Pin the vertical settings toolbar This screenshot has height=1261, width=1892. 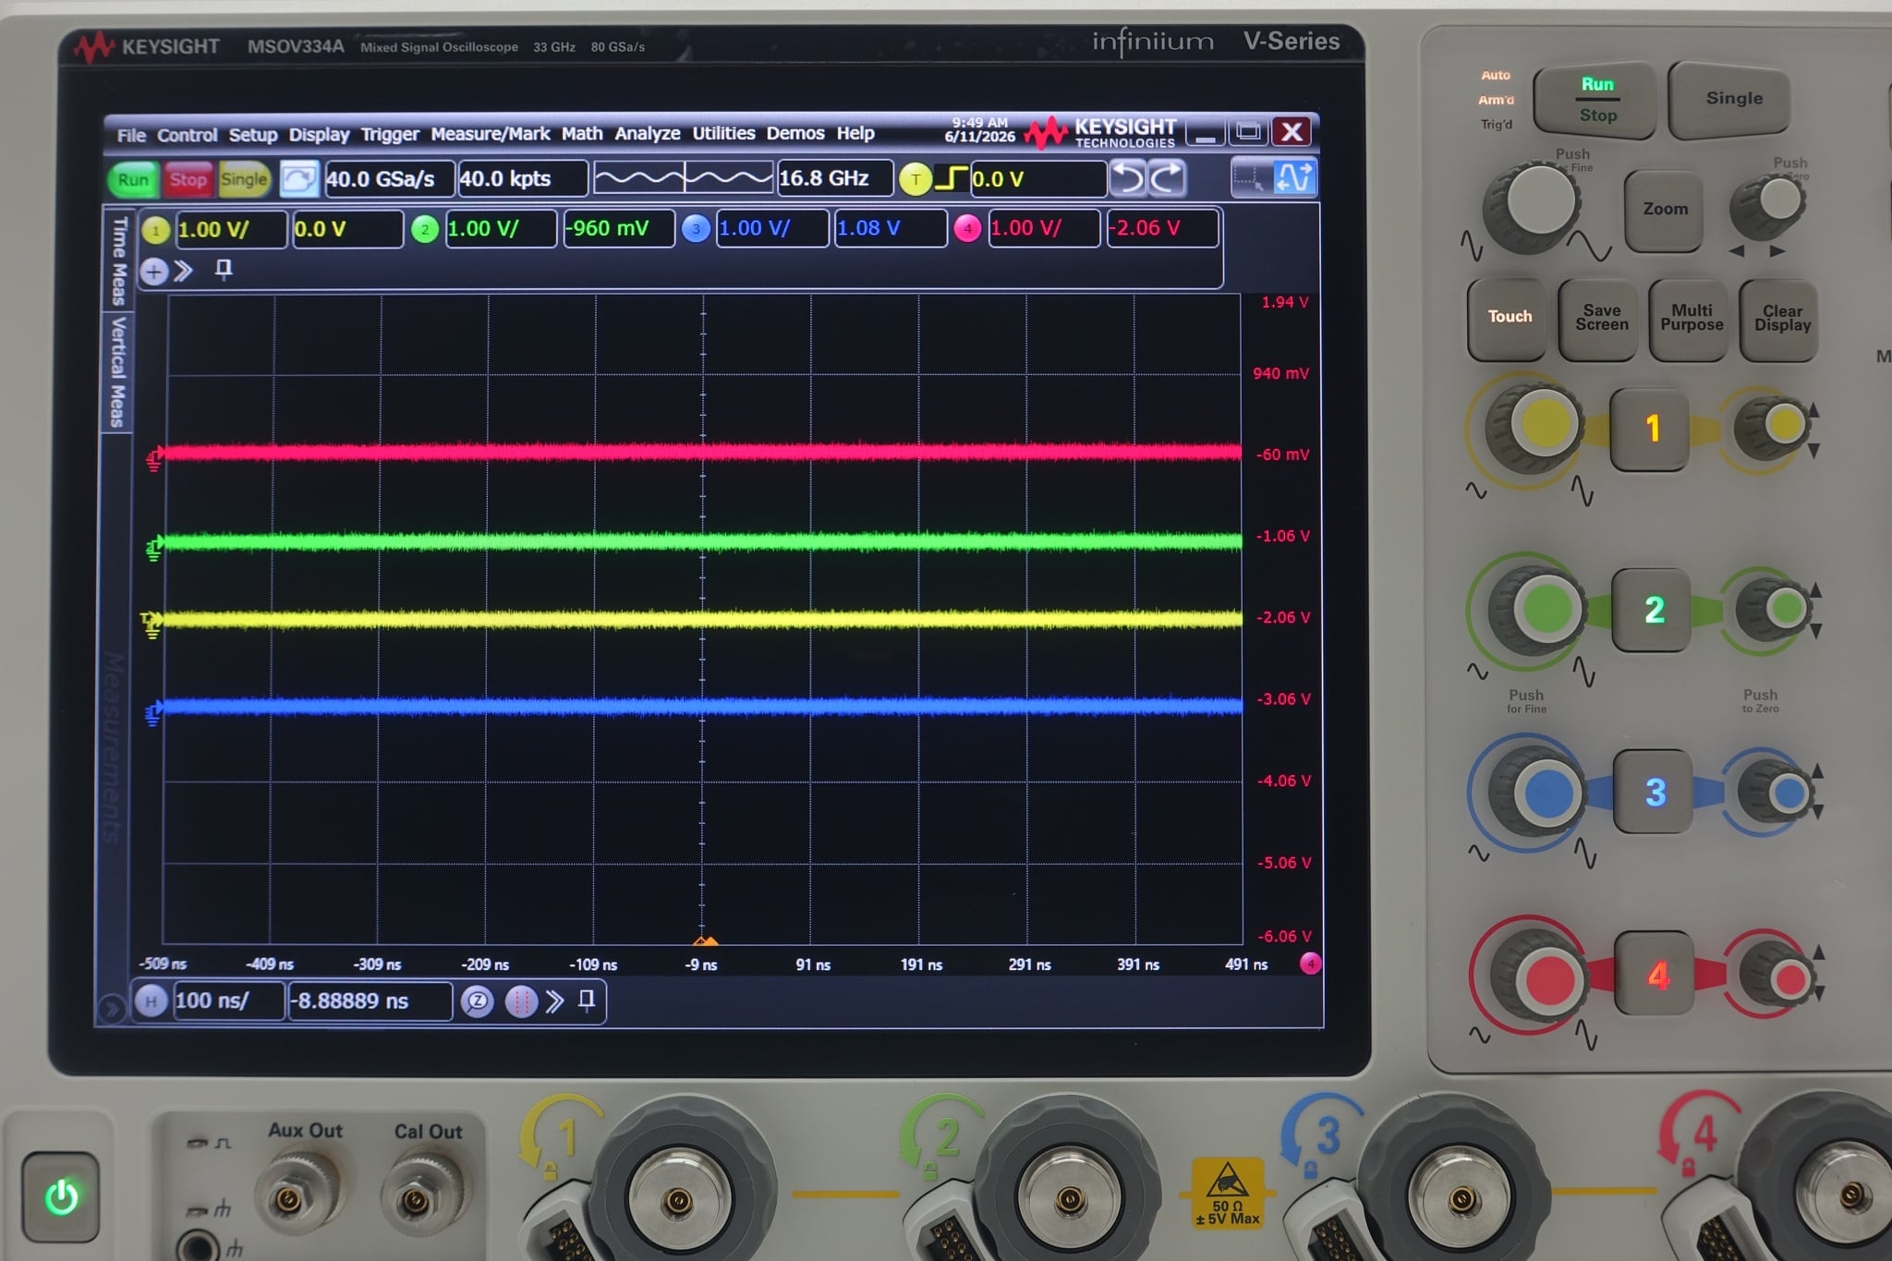click(x=224, y=270)
